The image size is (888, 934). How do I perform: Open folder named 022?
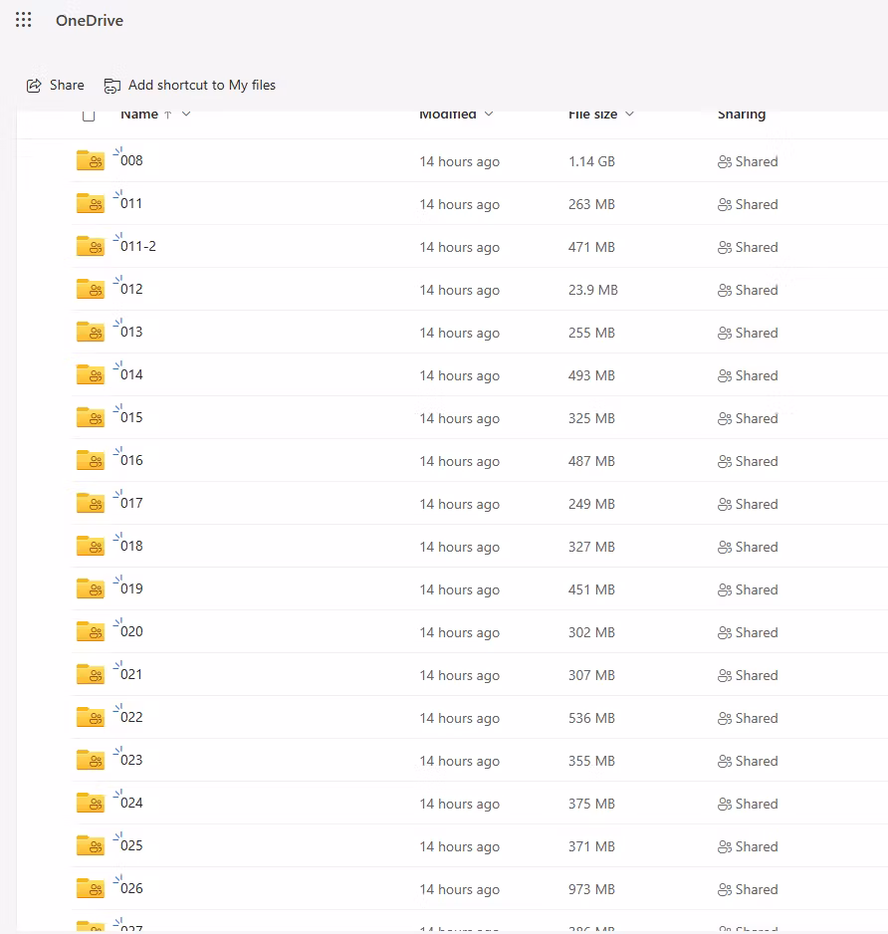click(x=131, y=718)
